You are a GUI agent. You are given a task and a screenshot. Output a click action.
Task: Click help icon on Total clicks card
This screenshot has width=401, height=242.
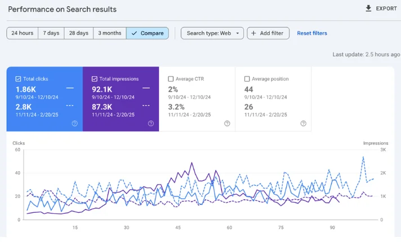point(74,123)
